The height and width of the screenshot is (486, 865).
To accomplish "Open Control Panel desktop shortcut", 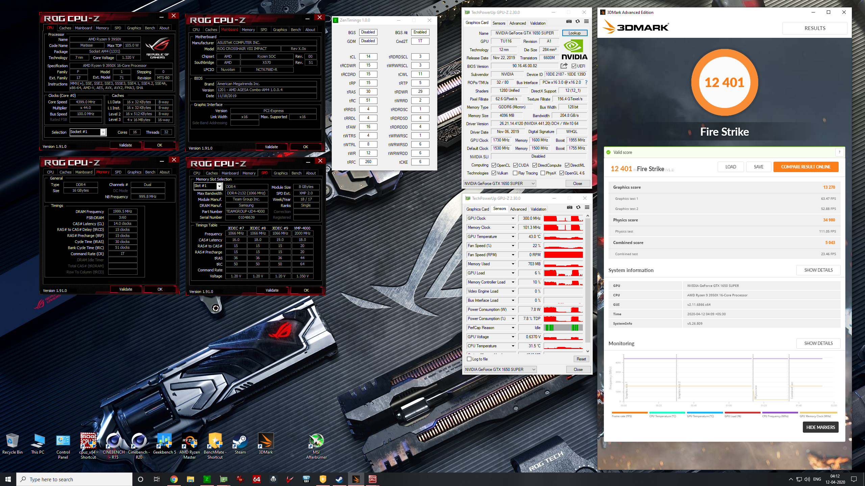I will coord(63,446).
